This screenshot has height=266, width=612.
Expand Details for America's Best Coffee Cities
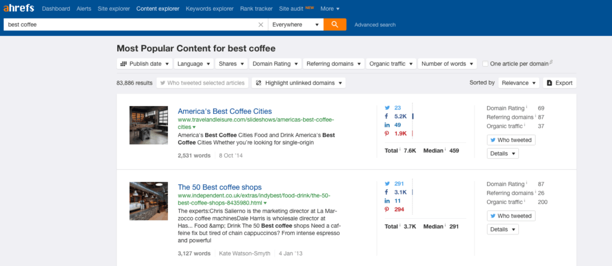coord(503,153)
